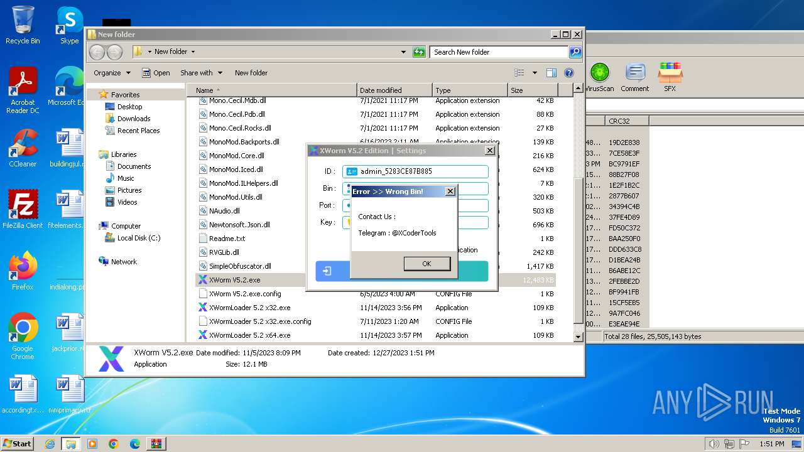Select Music library
The image size is (804, 452).
pyautogui.click(x=126, y=178)
